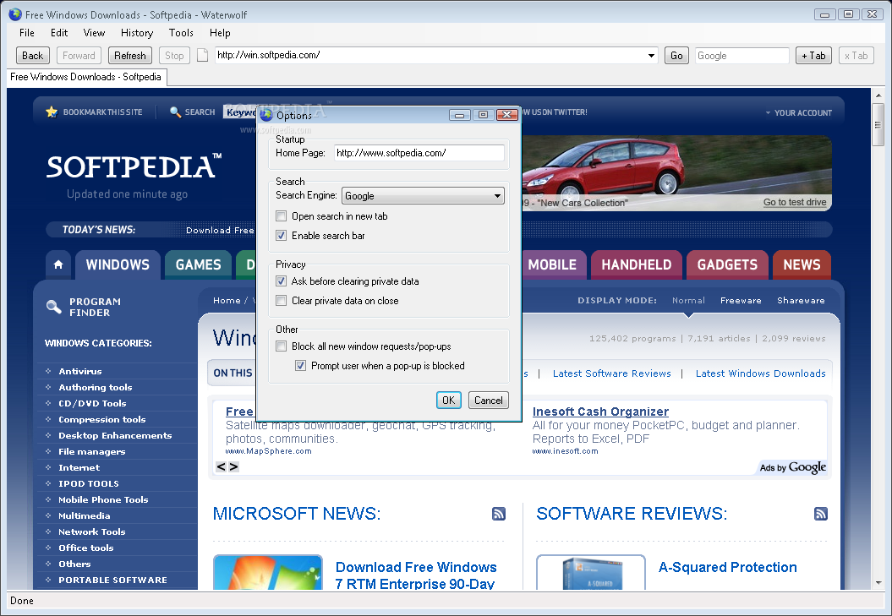
Task: Click Cancel in the Options dialog
Action: [x=488, y=400]
